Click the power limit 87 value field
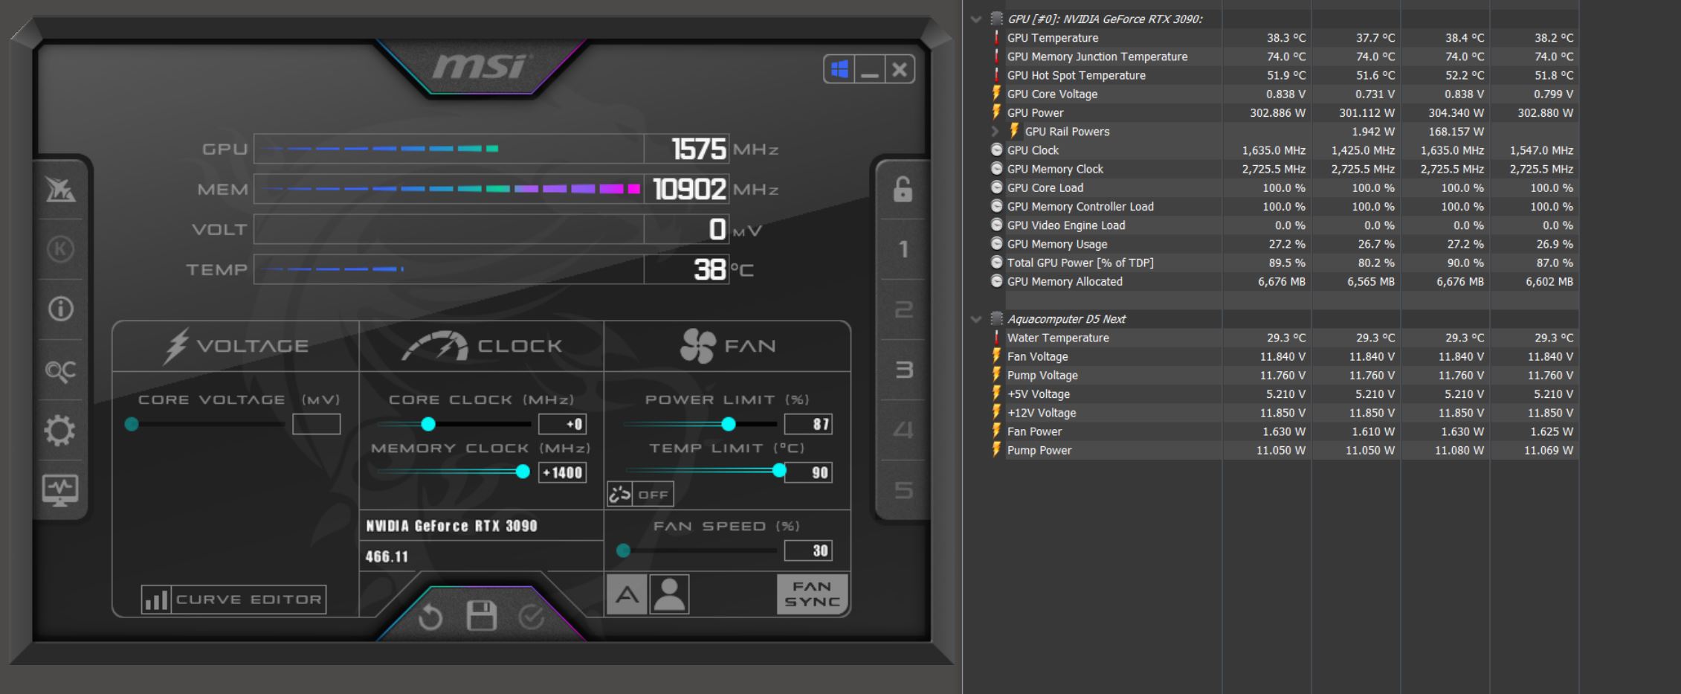The image size is (1681, 694). 808,424
